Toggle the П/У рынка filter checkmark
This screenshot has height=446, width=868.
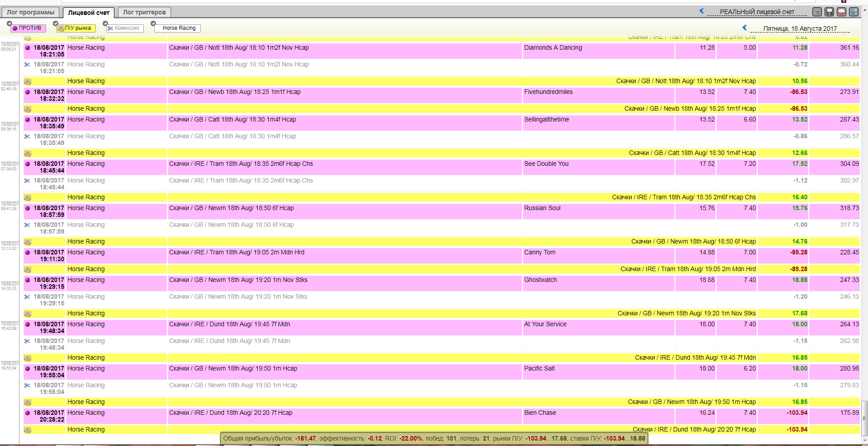56,23
